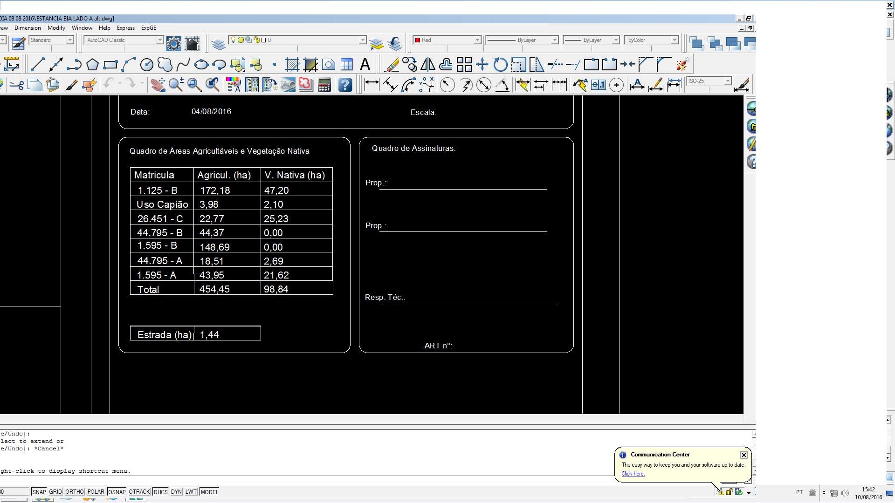Toggle DUCS dynamic UCS

(x=160, y=492)
